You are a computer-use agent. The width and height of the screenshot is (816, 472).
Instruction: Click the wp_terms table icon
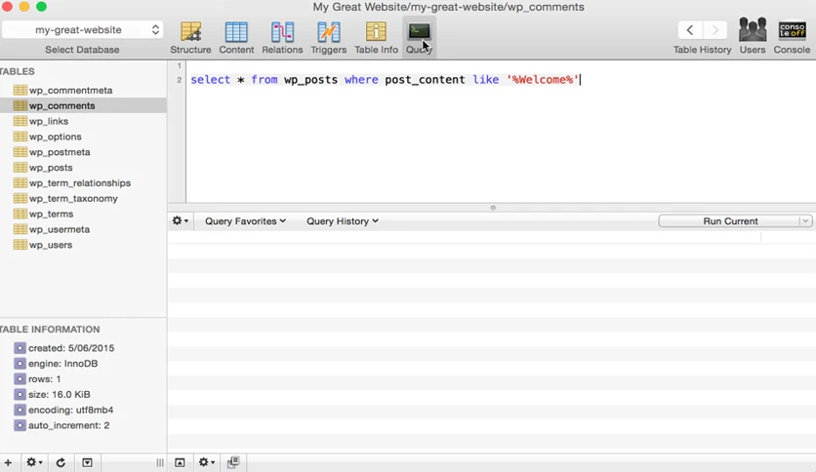pyautogui.click(x=20, y=214)
